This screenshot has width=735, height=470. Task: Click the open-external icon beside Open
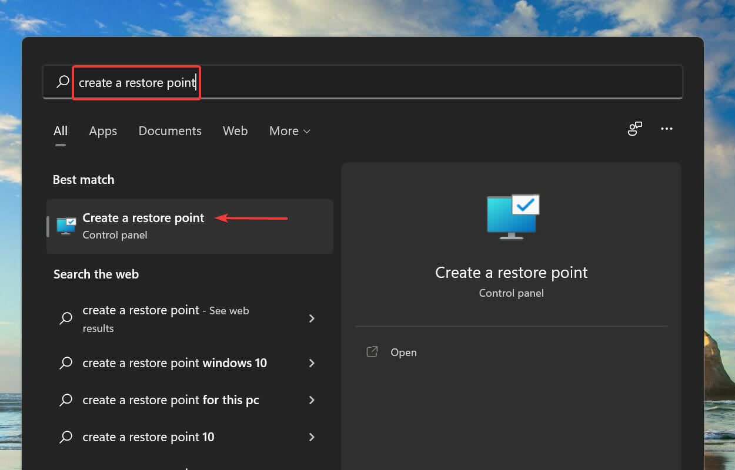pos(372,352)
